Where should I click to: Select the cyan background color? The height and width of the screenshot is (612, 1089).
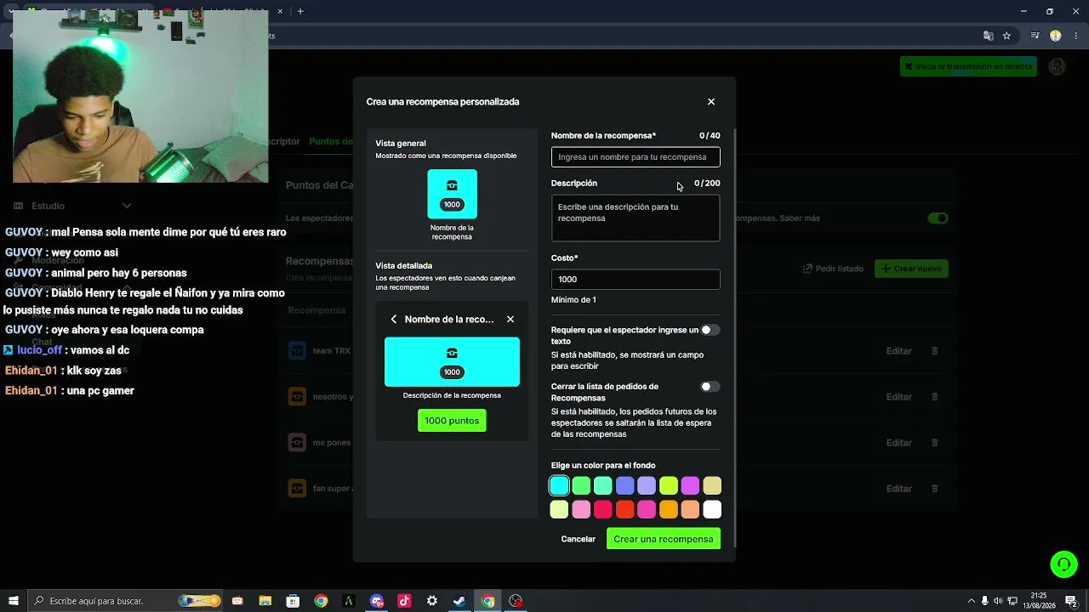[559, 485]
